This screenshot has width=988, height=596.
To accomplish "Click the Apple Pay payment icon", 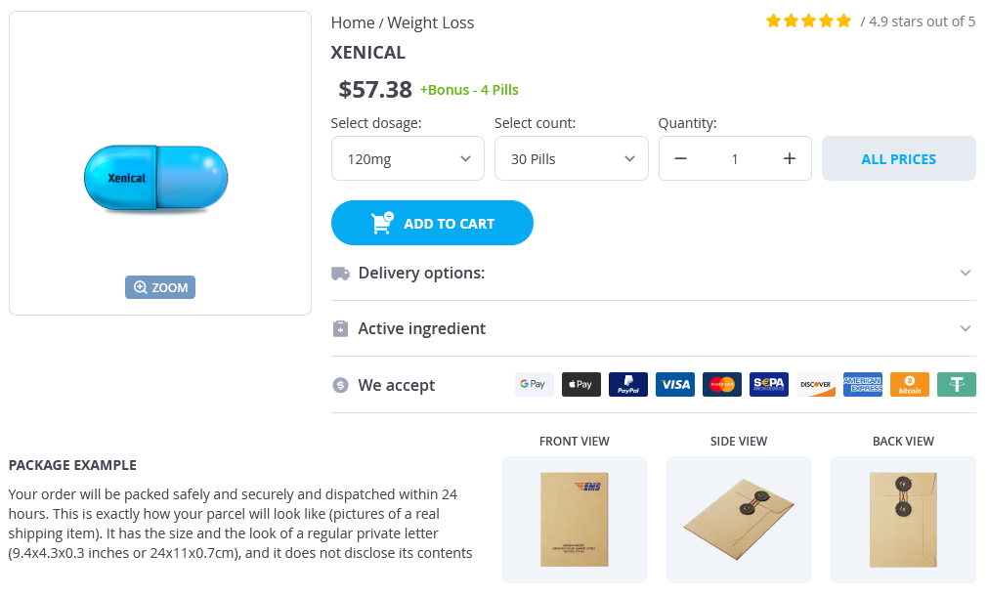I will click(x=580, y=385).
